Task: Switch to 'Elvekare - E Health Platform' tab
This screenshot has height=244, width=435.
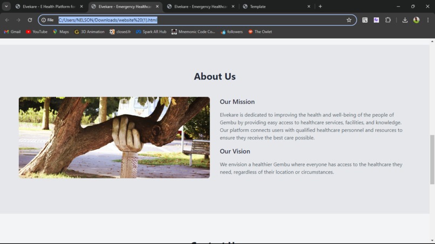Action: [x=49, y=6]
